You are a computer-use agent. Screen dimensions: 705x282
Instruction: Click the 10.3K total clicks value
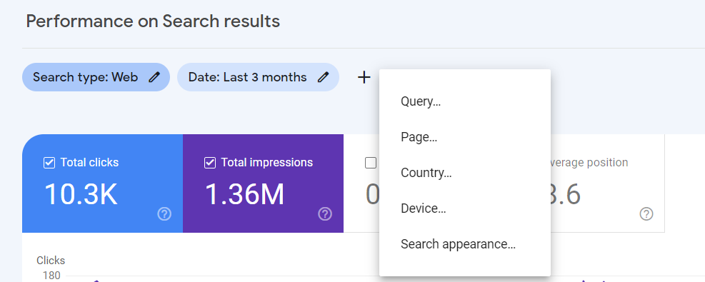[81, 194]
